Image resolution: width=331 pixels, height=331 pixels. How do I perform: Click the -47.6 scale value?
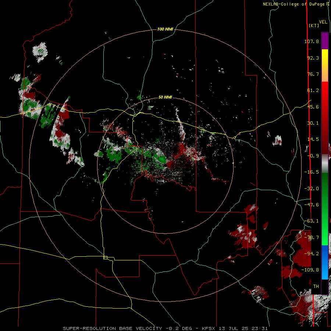tap(312, 205)
